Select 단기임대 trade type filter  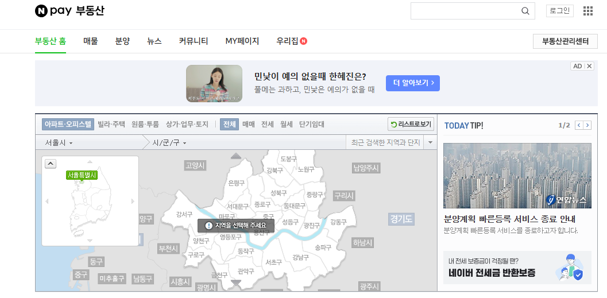[x=312, y=124]
